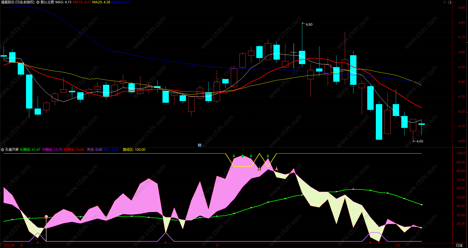Screen dimensions: 468x248
Task: Click the 4.10 price axis label
Action: tap(462, 126)
